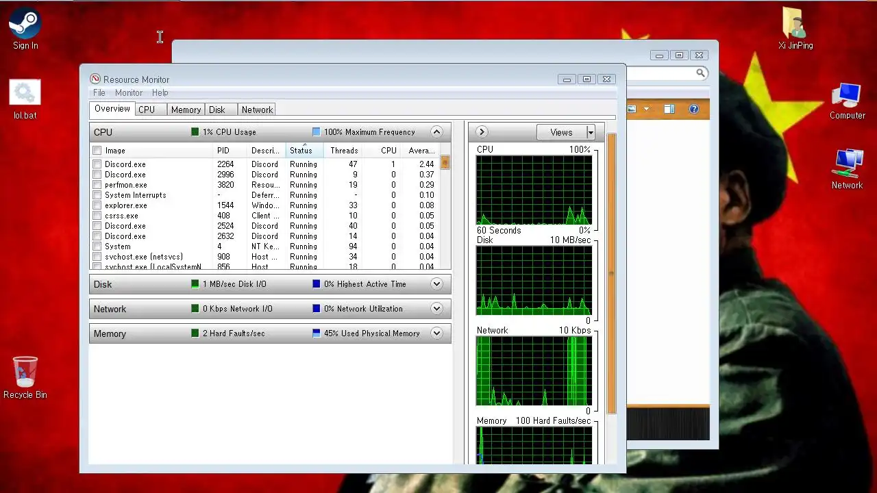This screenshot has width=877, height=493.
Task: Click PID value 1544
Action: click(225, 205)
